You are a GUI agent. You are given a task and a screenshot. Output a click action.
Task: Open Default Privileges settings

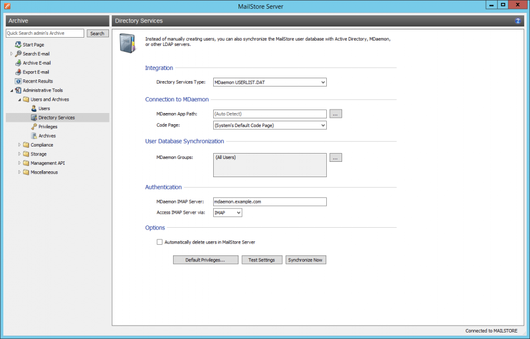coord(206,260)
